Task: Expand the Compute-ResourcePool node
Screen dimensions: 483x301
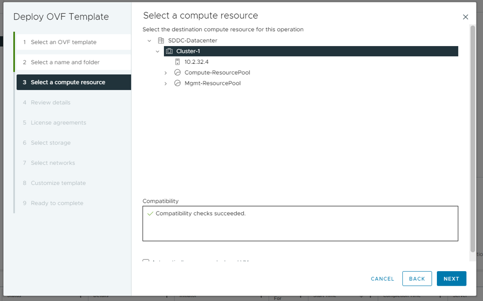Action: (165, 73)
